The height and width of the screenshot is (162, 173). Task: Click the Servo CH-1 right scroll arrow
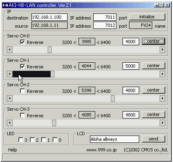point(162,74)
